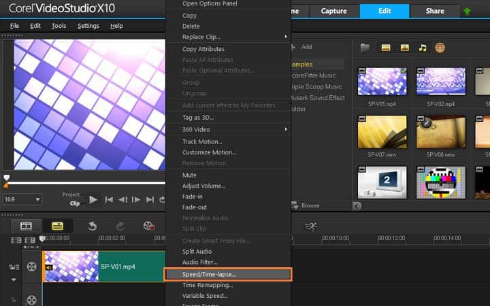The width and height of the screenshot is (490, 306).
Task: Open the 16:9 aspect ratio dropdown
Action: click(22, 199)
